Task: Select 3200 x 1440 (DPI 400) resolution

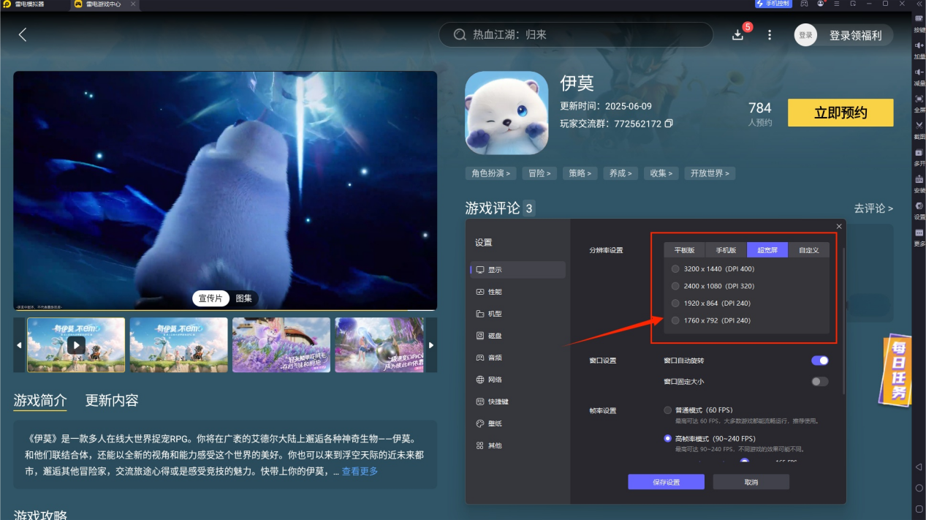Action: [675, 269]
